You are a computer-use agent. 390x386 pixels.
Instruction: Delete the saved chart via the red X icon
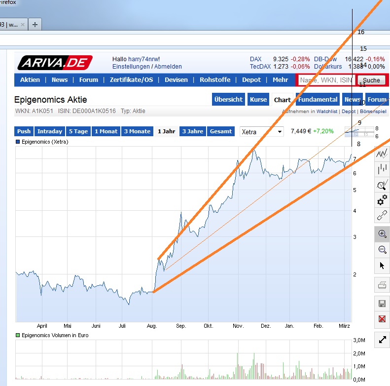tap(382, 319)
